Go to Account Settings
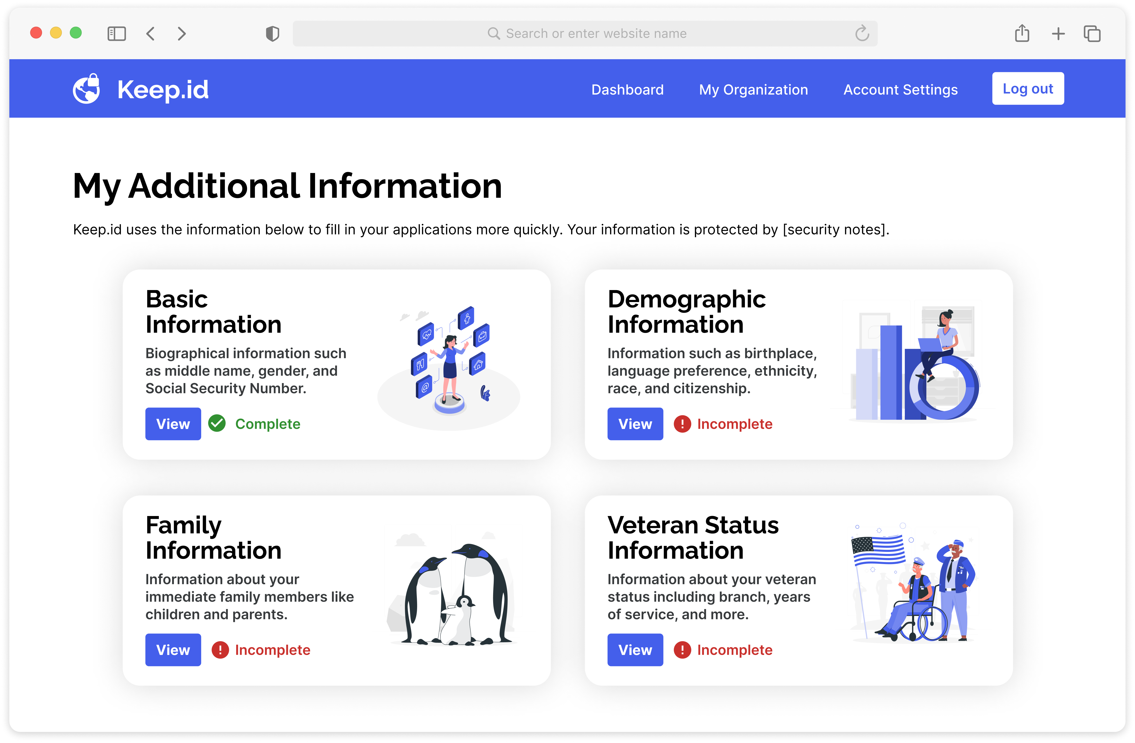 tap(900, 89)
